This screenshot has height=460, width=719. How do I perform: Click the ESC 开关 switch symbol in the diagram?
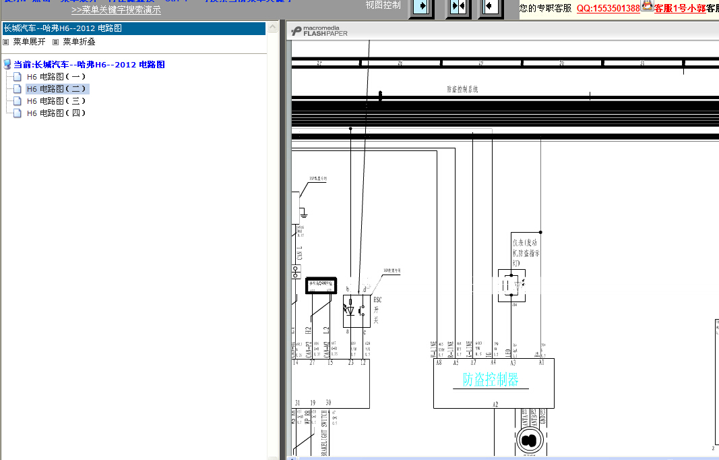point(356,311)
